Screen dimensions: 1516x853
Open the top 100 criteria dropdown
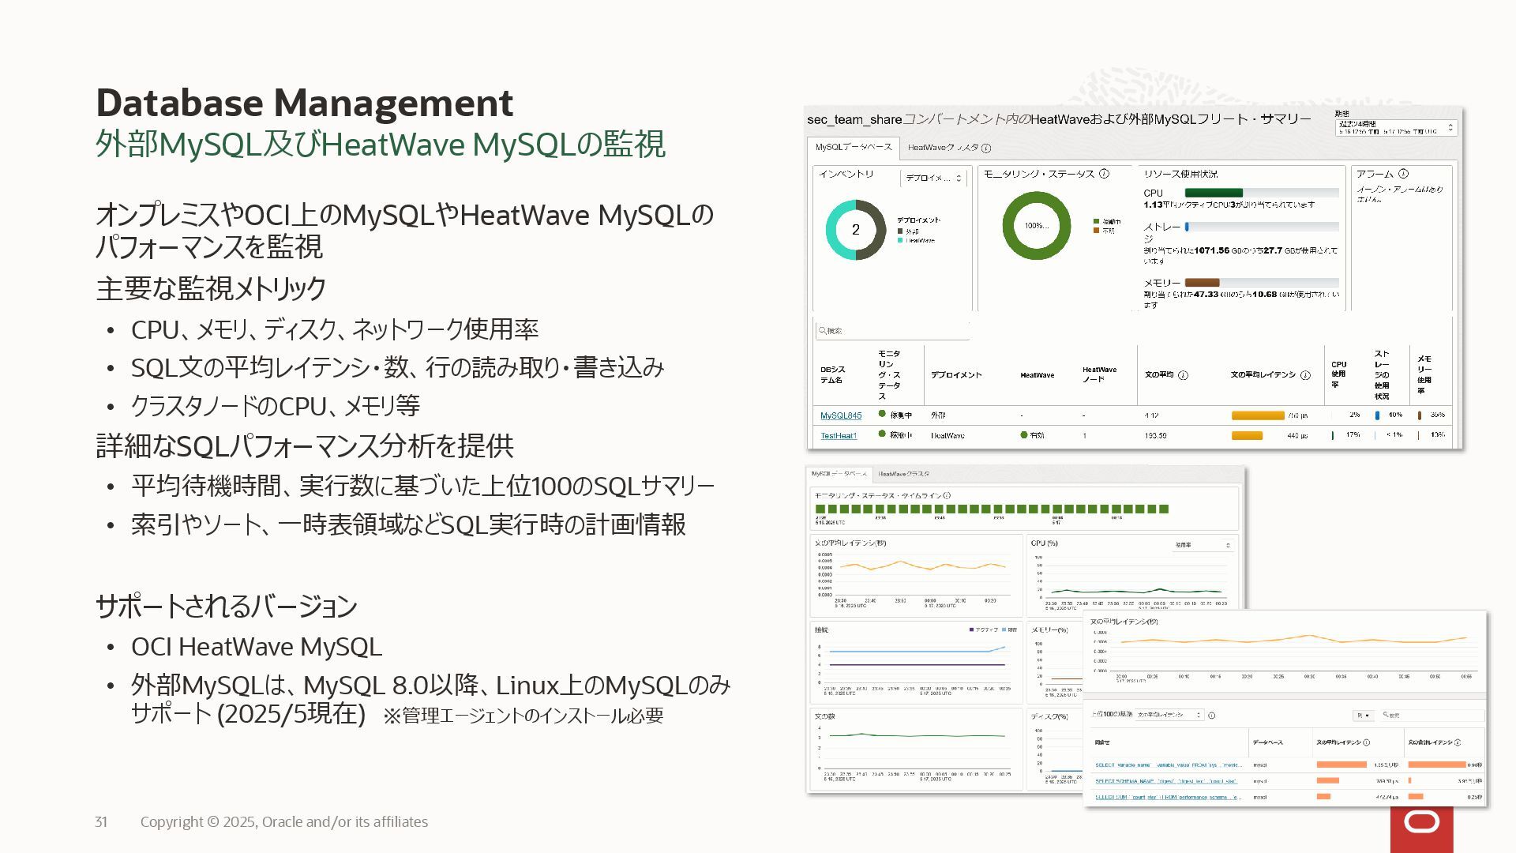[1169, 715]
